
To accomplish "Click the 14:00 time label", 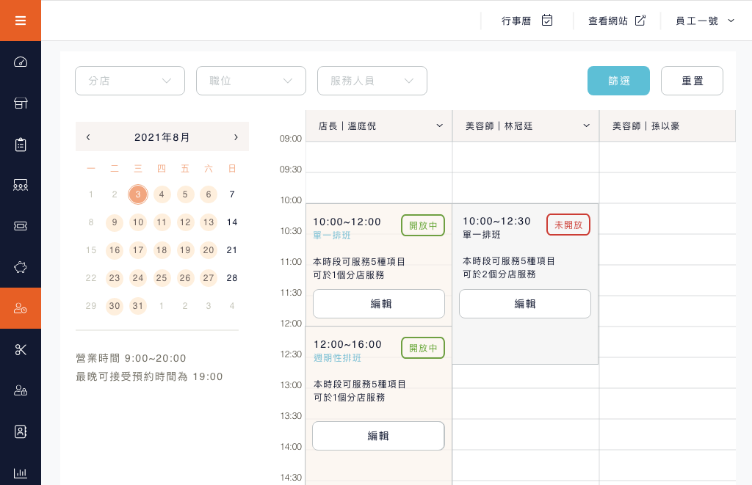I will point(291,447).
